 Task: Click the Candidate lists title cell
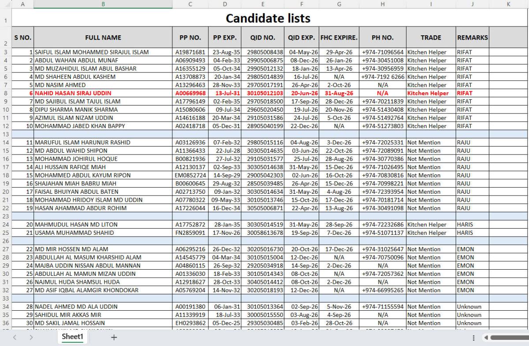268,18
